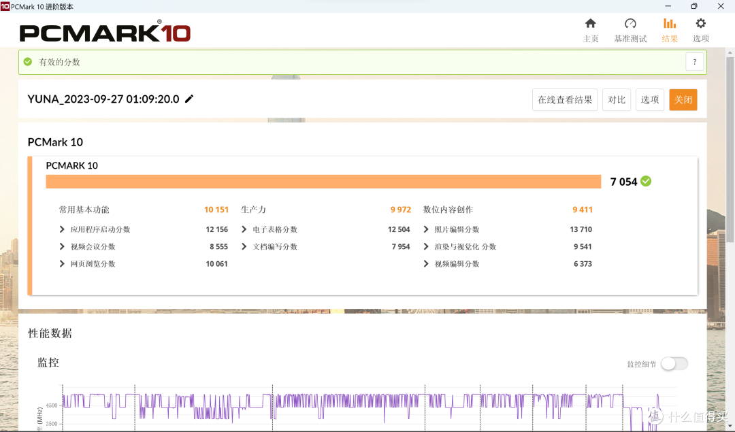This screenshot has height=432, width=735.
Task: Click the 选项 button next to 对比
Action: click(650, 100)
